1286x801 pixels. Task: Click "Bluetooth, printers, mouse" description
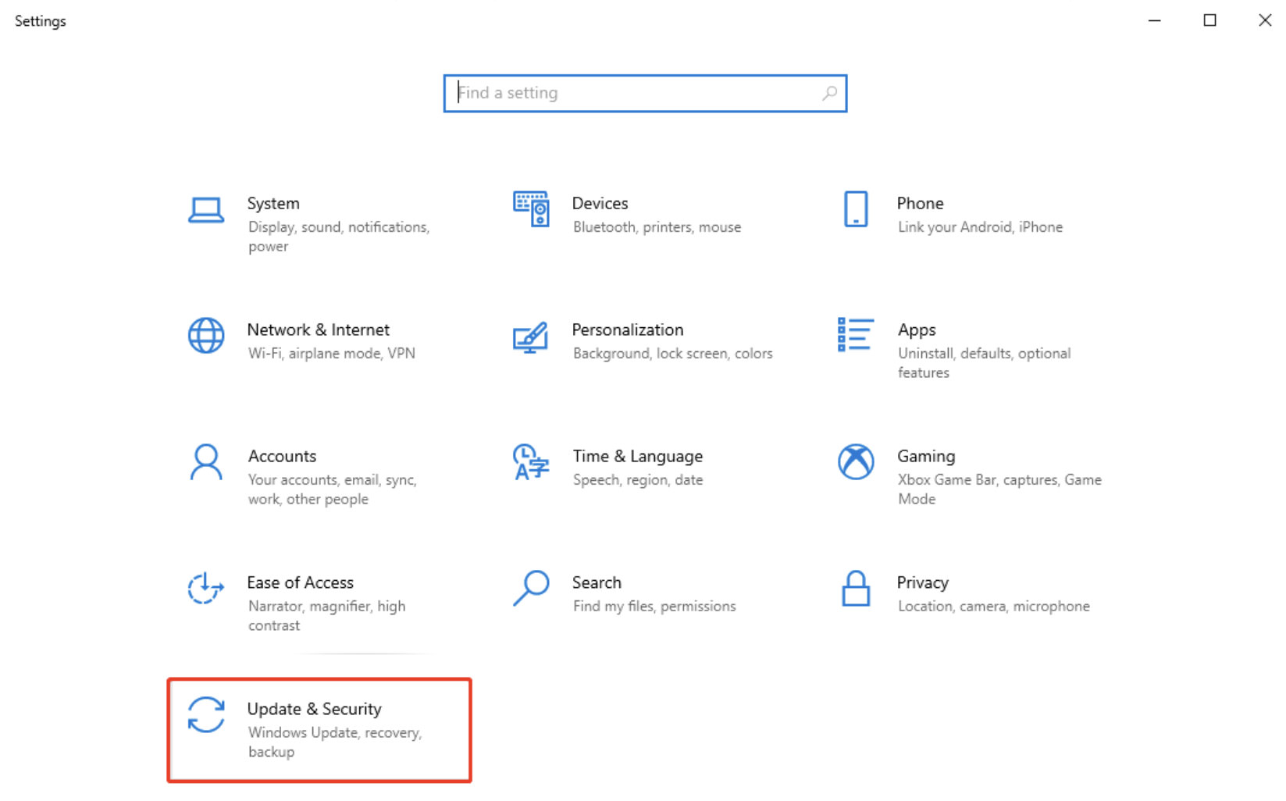(x=657, y=227)
